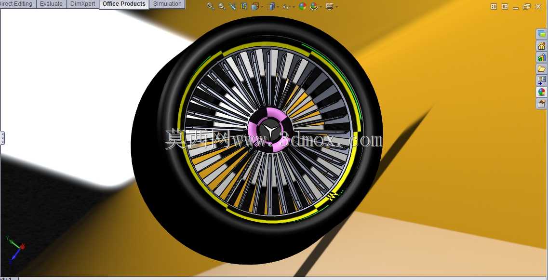Open Appearances and Scenes task pane tab
Viewport: 548px width, 280px height.
[x=541, y=92]
